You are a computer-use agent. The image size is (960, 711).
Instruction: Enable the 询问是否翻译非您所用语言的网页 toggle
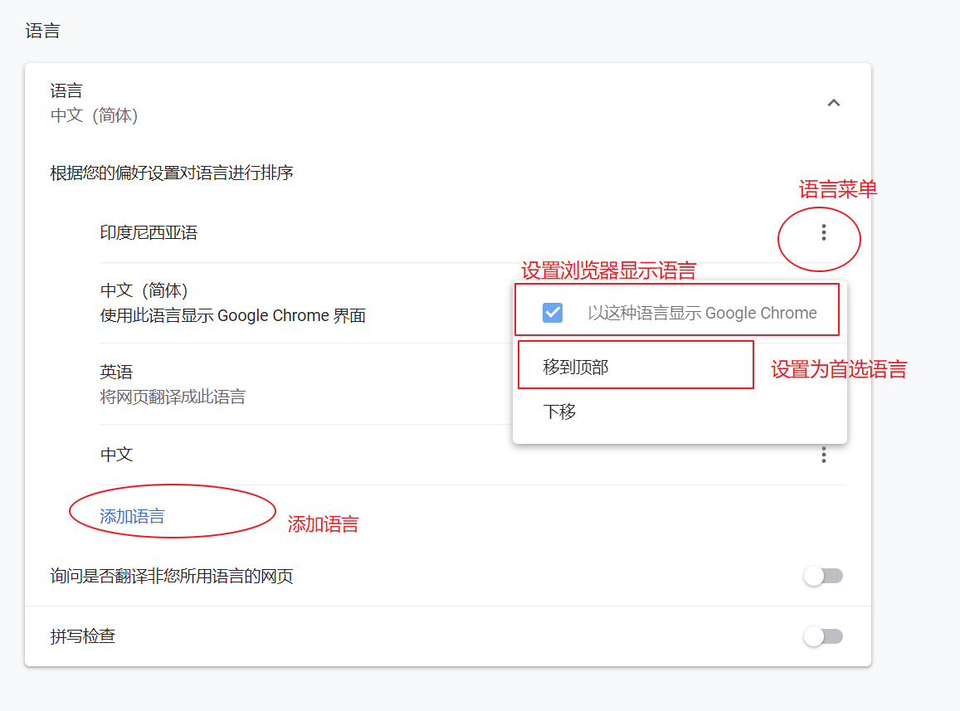[x=823, y=575]
